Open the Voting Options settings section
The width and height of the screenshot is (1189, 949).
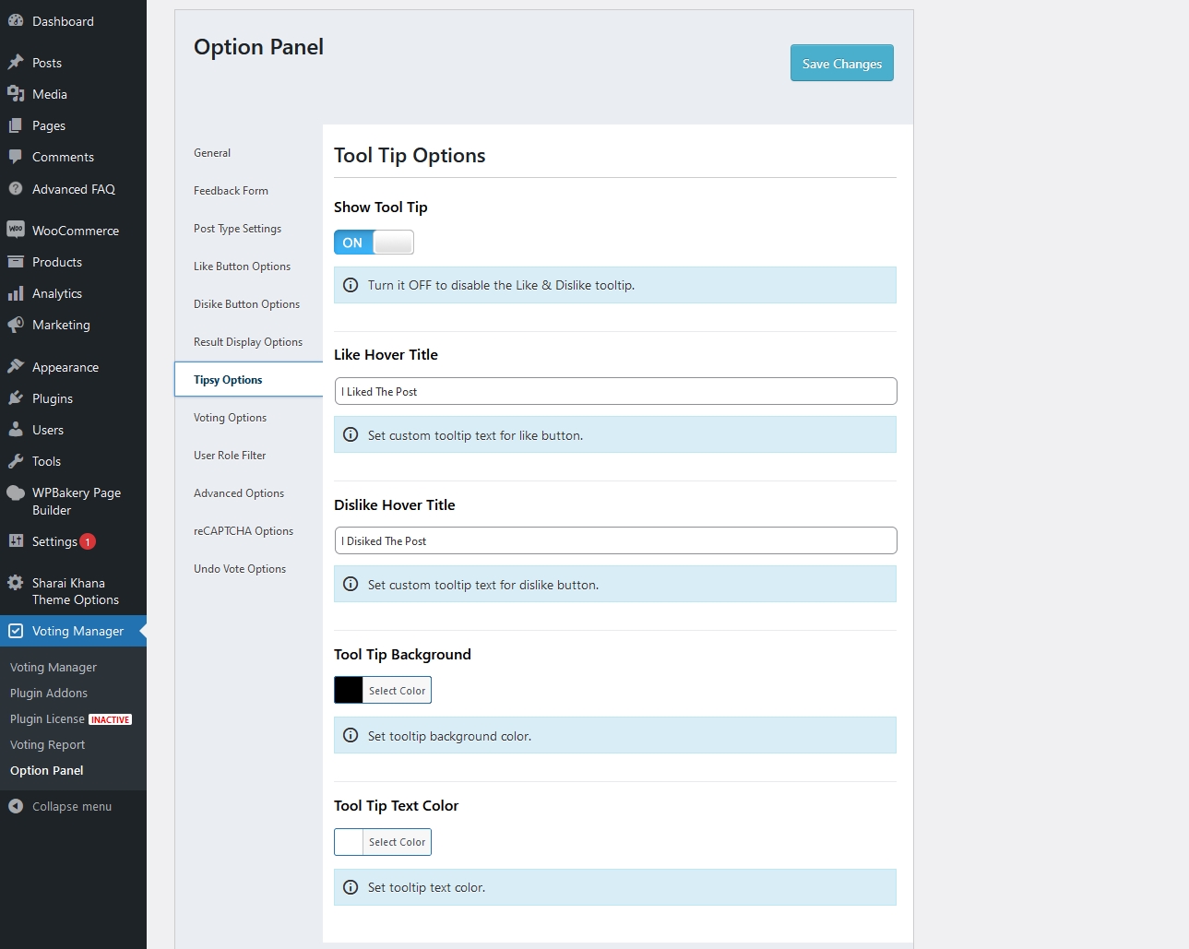[x=229, y=417]
